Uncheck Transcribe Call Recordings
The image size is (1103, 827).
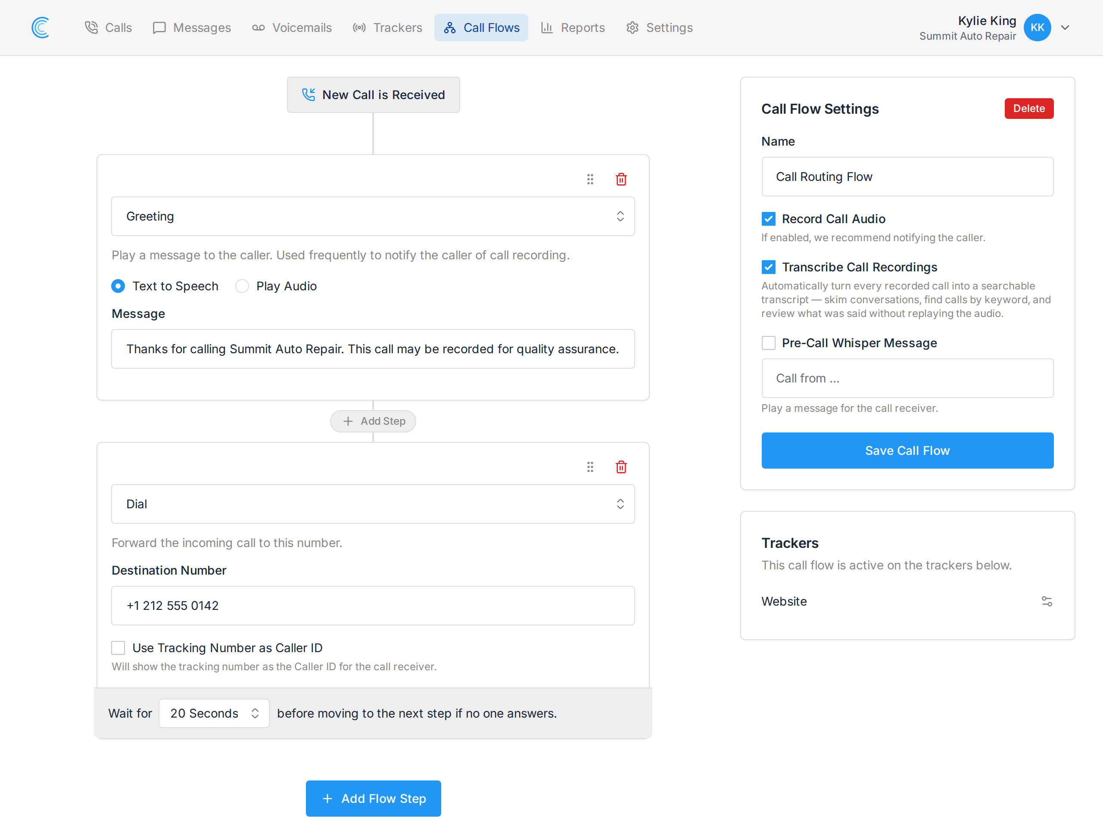(x=768, y=267)
